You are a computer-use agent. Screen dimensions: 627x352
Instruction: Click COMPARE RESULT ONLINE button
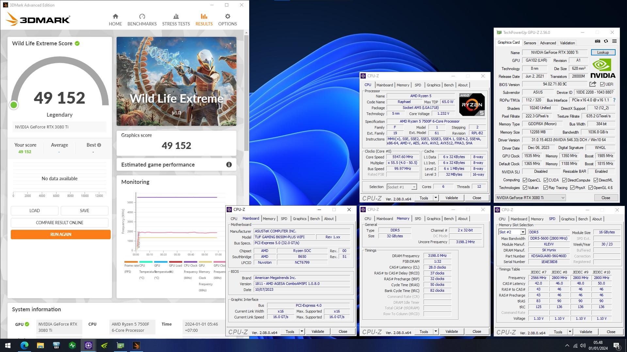(59, 223)
